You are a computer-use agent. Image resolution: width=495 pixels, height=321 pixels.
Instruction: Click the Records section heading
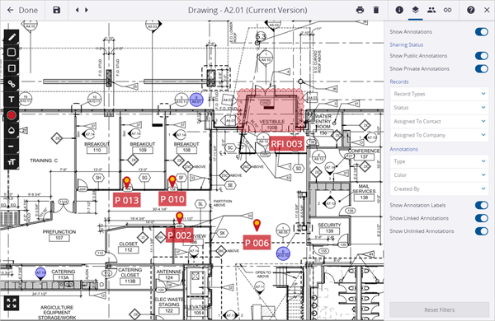(399, 81)
